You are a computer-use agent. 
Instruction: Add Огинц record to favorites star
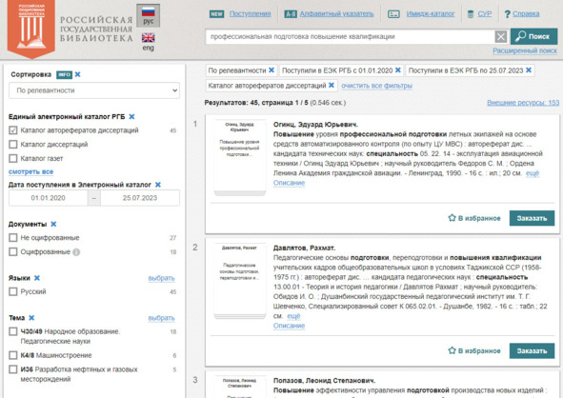pyautogui.click(x=452, y=218)
